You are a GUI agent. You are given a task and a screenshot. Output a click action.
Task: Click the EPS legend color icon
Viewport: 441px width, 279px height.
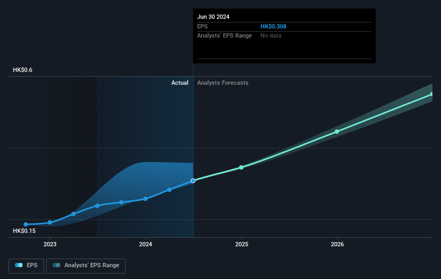click(x=19, y=265)
